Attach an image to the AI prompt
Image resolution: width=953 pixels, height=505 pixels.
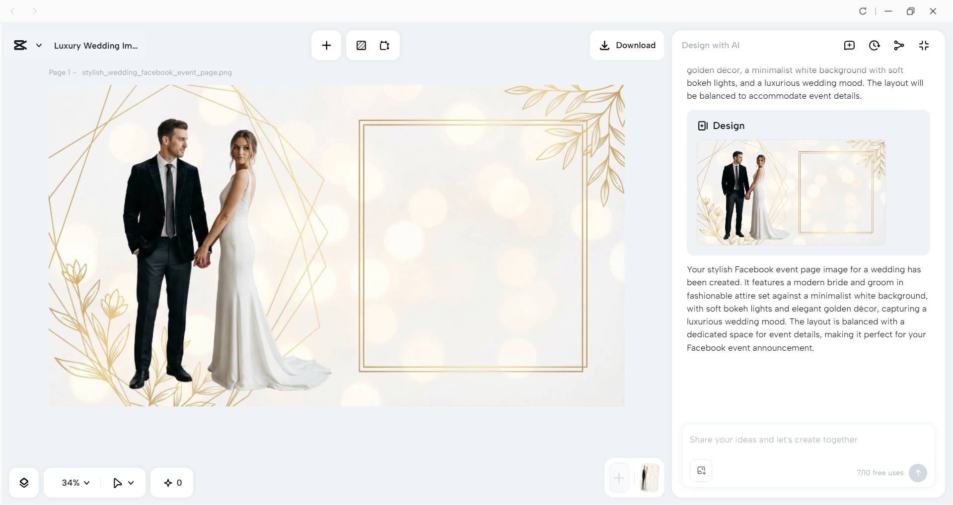tap(700, 470)
